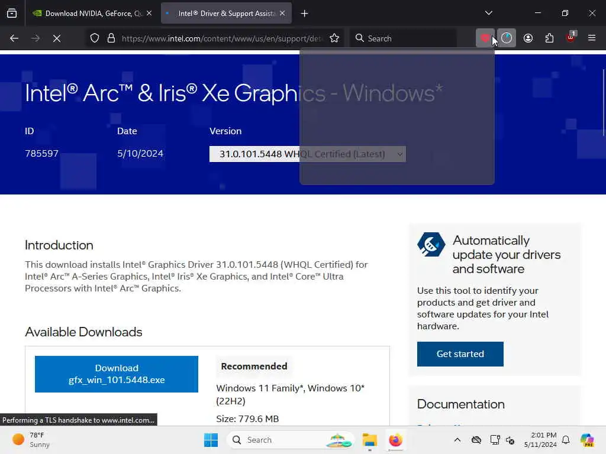Download gfx_win_101.5448.exe

point(117,374)
